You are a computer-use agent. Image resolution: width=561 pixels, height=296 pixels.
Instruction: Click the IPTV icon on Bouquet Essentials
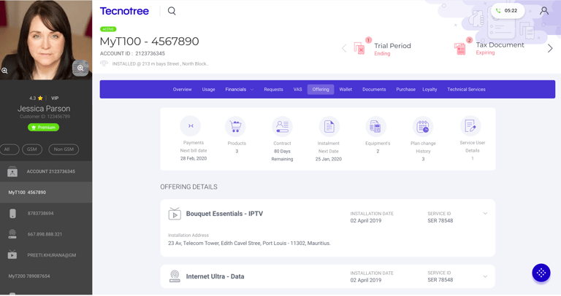(175, 214)
